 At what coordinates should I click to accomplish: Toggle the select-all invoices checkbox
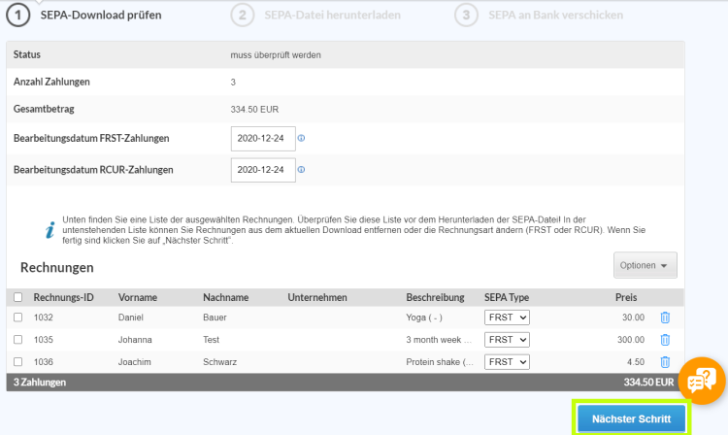coord(17,297)
